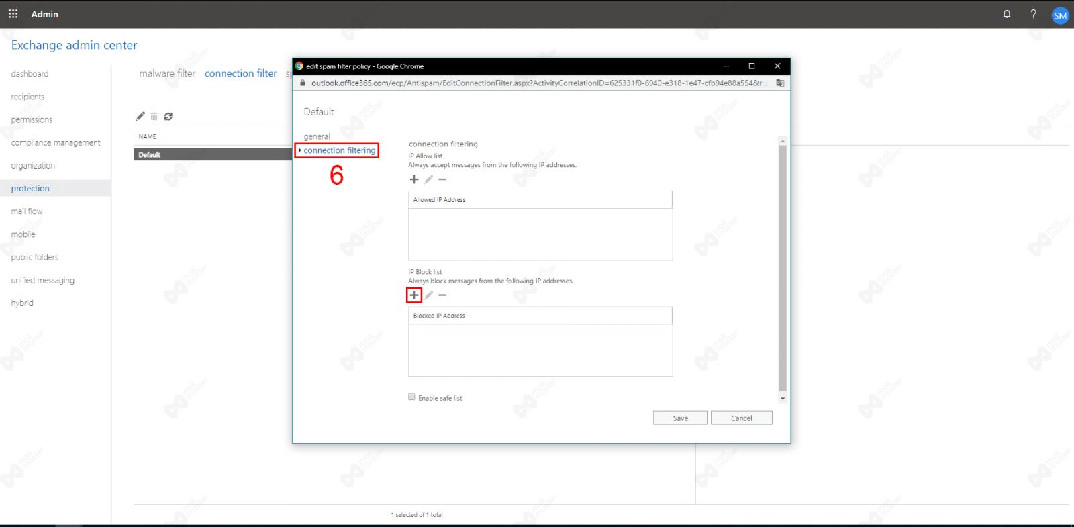The image size is (1074, 527).
Task: Select connection filtering in the dialog
Action: pyautogui.click(x=340, y=150)
